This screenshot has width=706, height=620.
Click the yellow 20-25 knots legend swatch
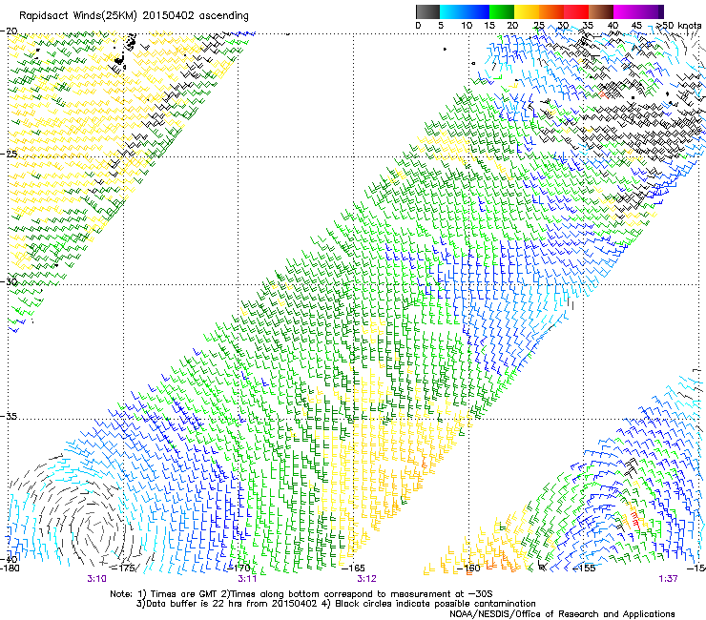click(527, 11)
